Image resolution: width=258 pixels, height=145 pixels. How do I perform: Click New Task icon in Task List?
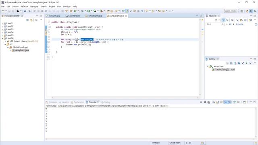(x=216, y=20)
